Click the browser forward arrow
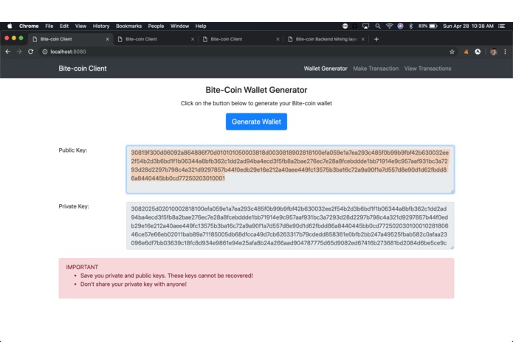 tap(19, 52)
